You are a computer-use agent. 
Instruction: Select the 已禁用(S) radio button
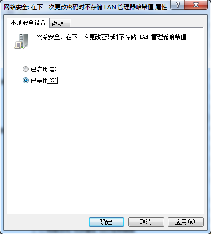(26, 80)
